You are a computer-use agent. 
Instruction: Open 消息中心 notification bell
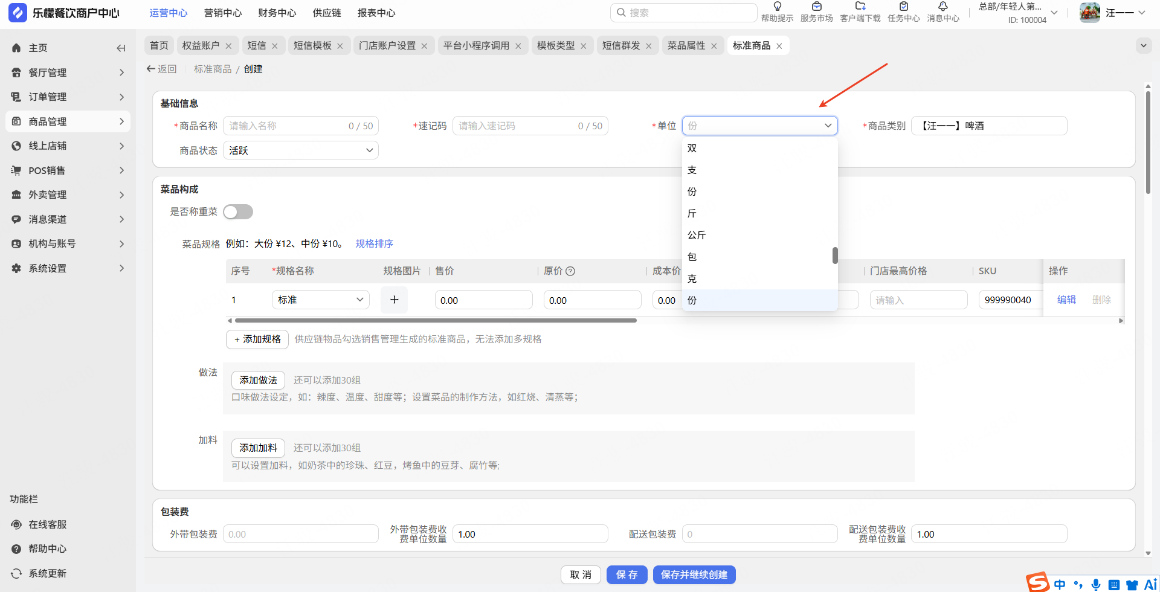coord(942,7)
